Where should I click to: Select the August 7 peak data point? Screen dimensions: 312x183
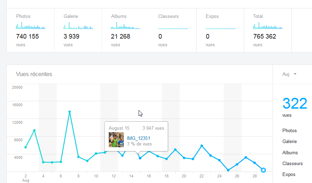[70, 112]
